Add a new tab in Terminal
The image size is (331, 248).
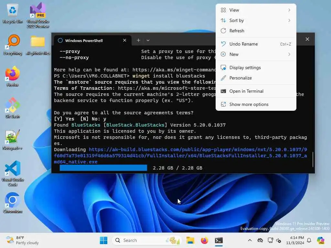pos(138,40)
